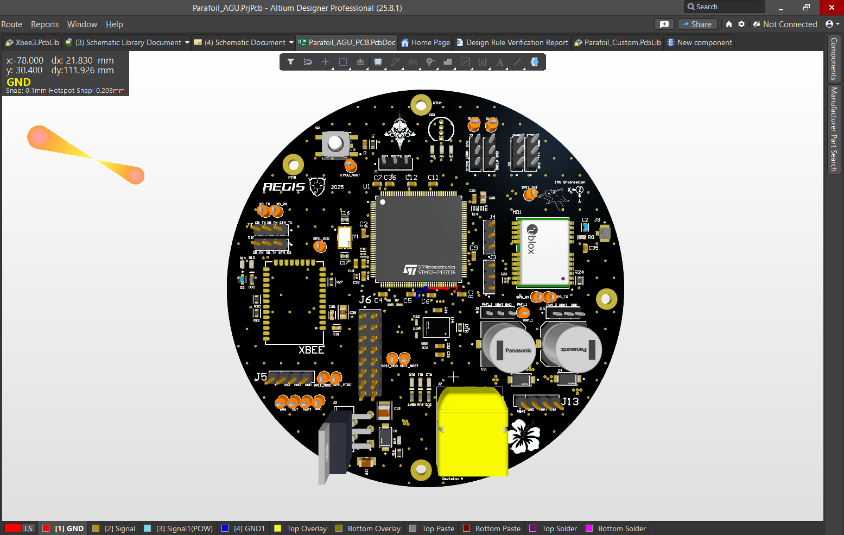This screenshot has width=844, height=535.
Task: Select the yellow Top Overlay layer swatch
Action: pyautogui.click(x=277, y=528)
